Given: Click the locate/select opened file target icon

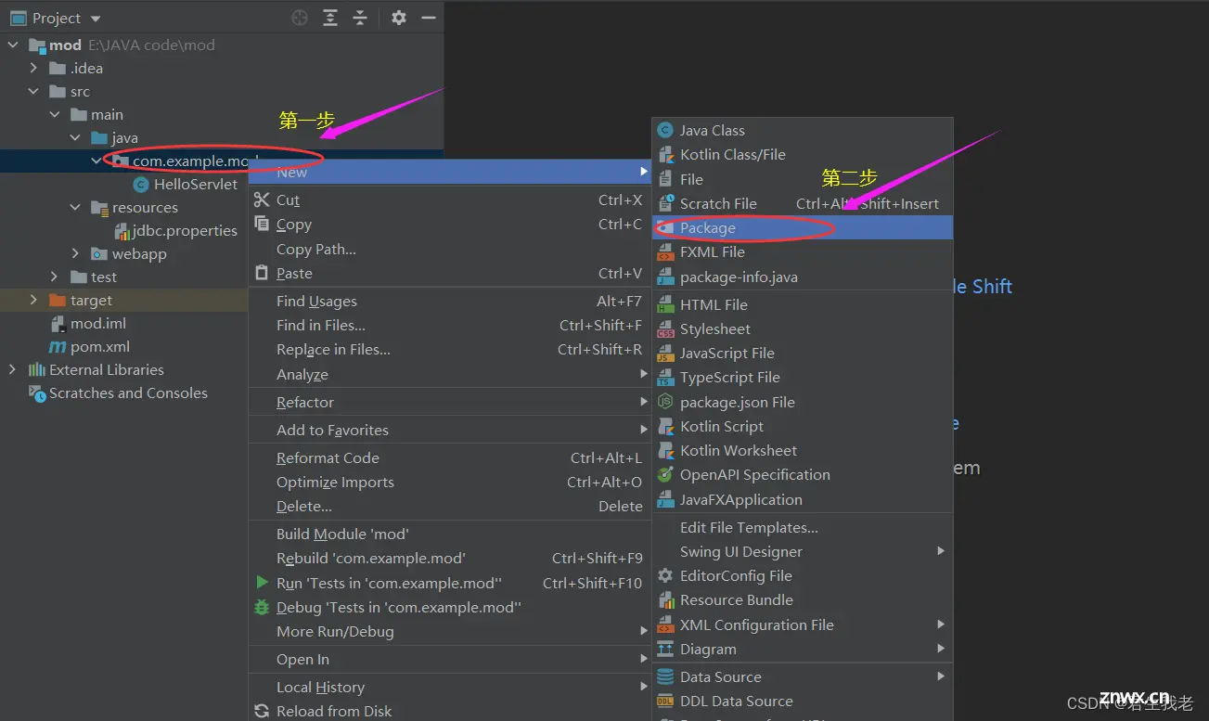Looking at the screenshot, I should click(299, 18).
